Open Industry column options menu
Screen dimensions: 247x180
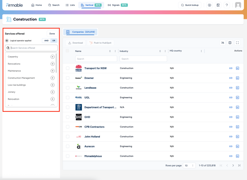click(165, 51)
